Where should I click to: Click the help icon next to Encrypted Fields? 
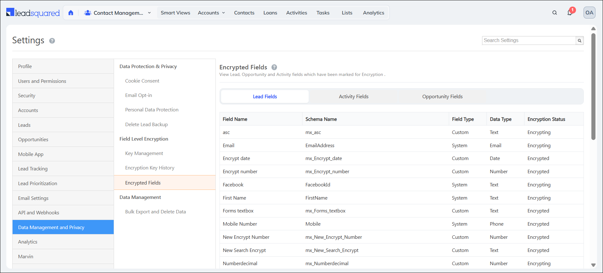tap(274, 67)
